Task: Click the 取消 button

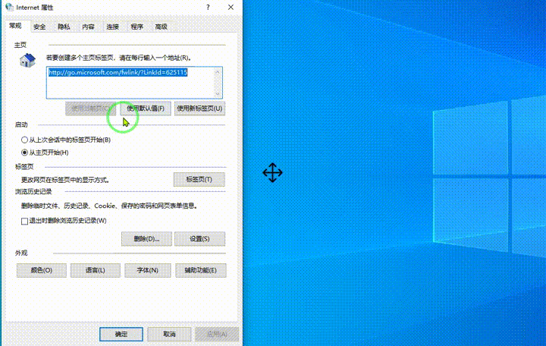Action: tap(169, 334)
